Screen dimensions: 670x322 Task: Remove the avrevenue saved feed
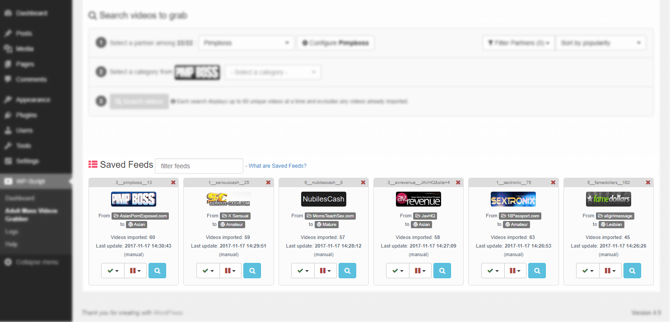[x=458, y=183]
